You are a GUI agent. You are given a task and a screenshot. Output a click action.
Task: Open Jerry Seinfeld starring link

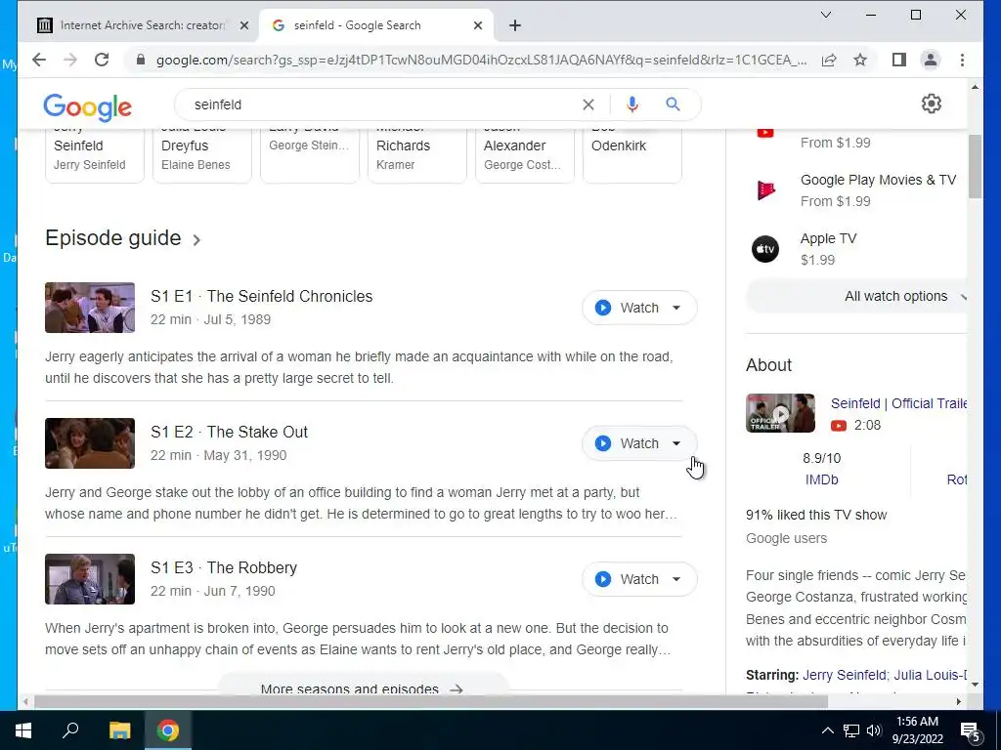844,675
